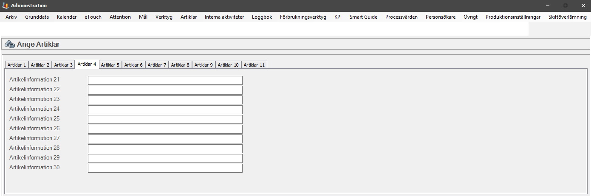Screen dimensions: 591x196
Task: Open the Förbrukningsverktyg menu
Action: pyautogui.click(x=303, y=17)
